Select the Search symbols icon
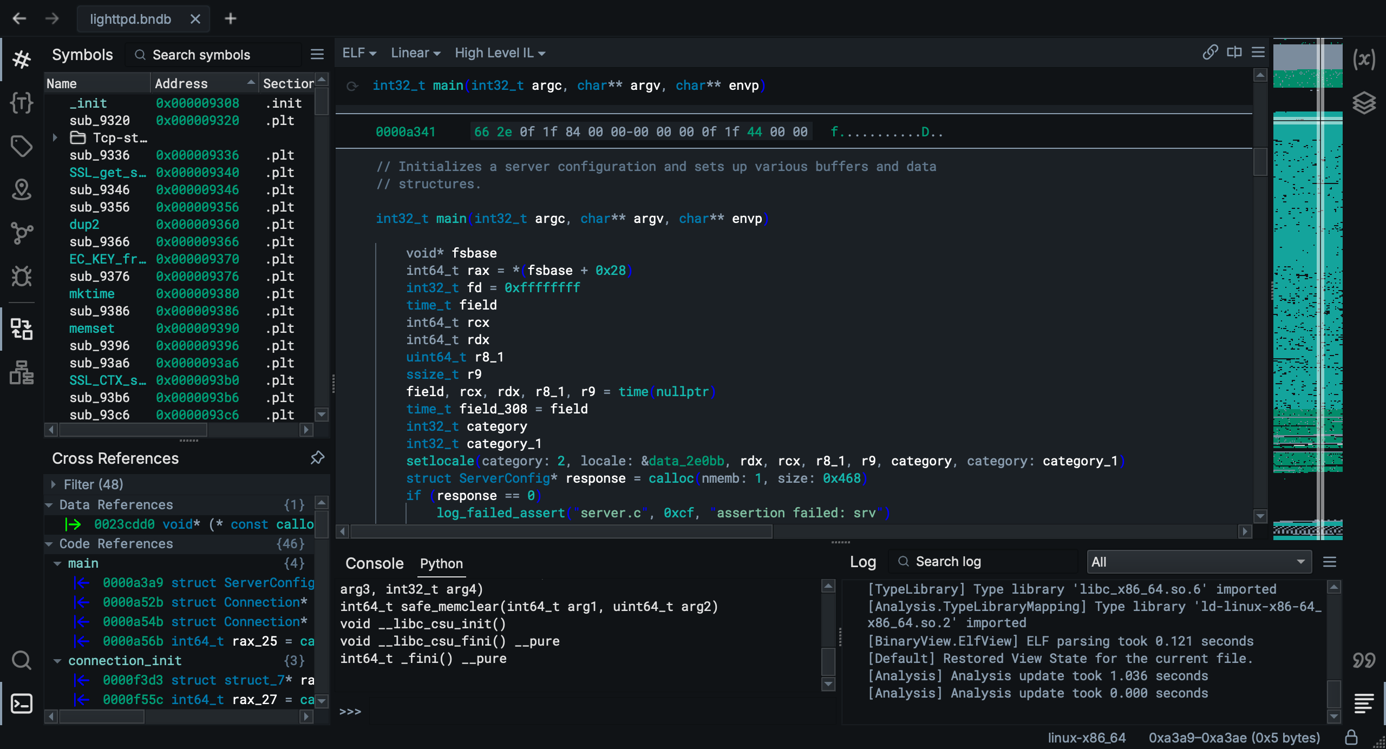Screen dimensions: 1386x749 [139, 55]
